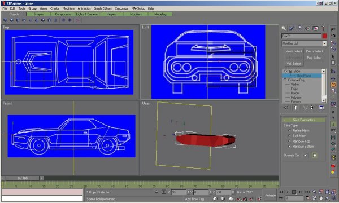Open the Create command panel tab icon

[x=284, y=28]
